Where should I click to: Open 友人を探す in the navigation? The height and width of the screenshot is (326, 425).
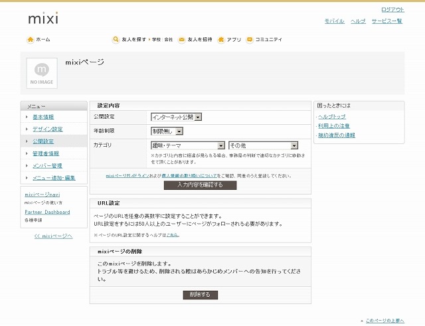point(133,40)
